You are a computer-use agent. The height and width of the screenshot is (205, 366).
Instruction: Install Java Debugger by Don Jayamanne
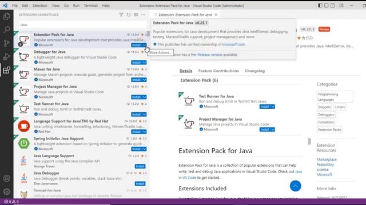(140, 183)
